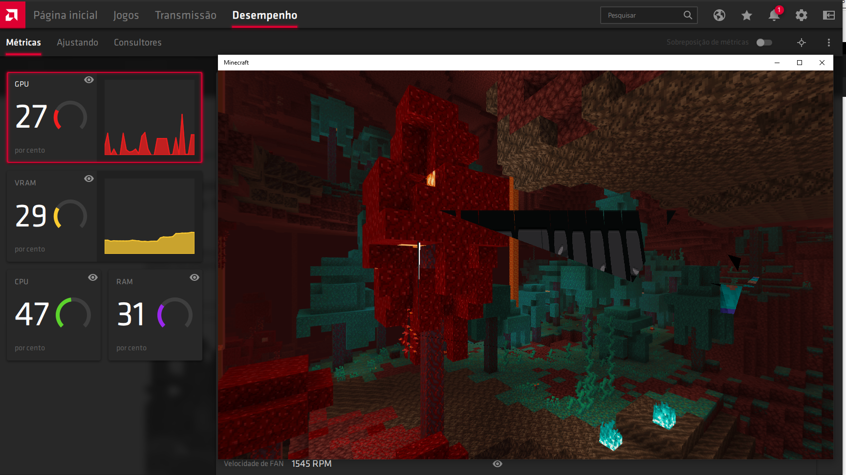Click the Pesquisar search field
The image size is (846, 475).
click(649, 15)
